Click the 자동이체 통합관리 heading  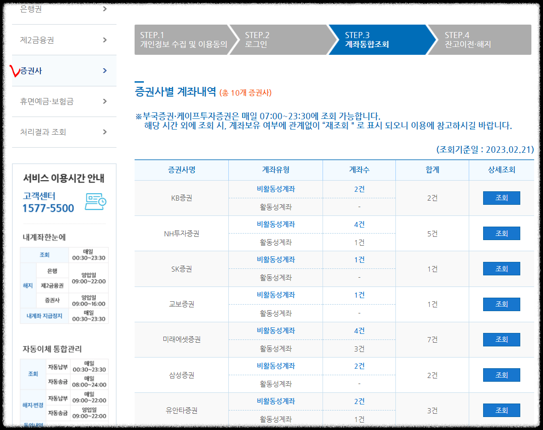[x=52, y=349]
